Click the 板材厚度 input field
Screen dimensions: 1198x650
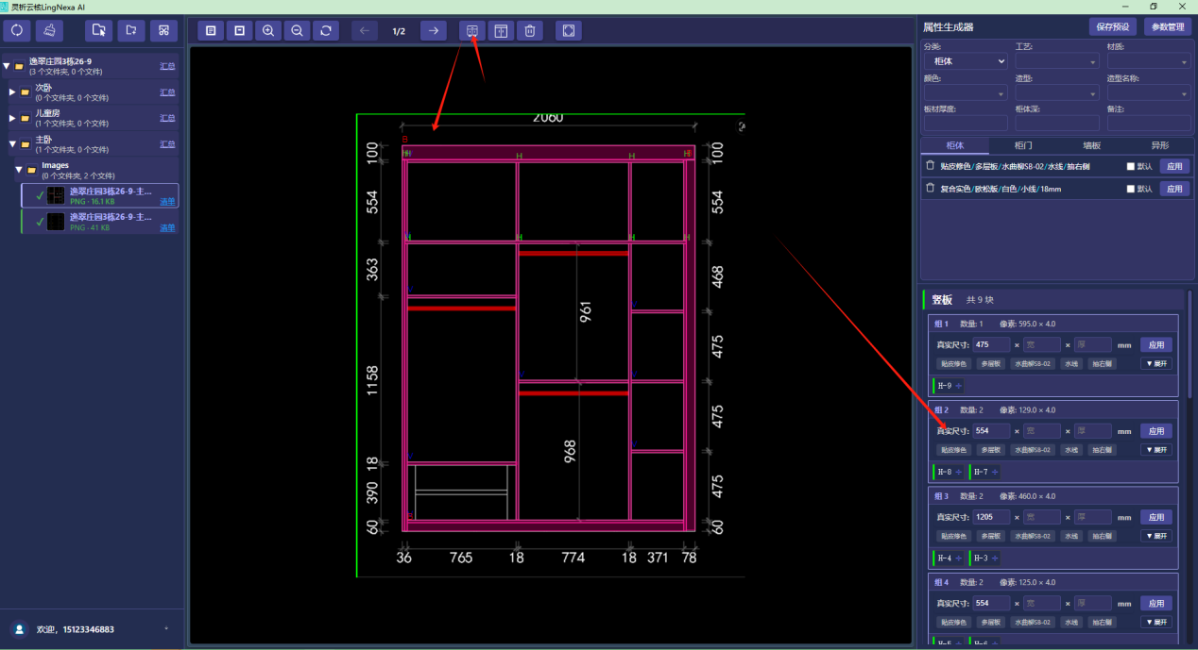tap(966, 123)
